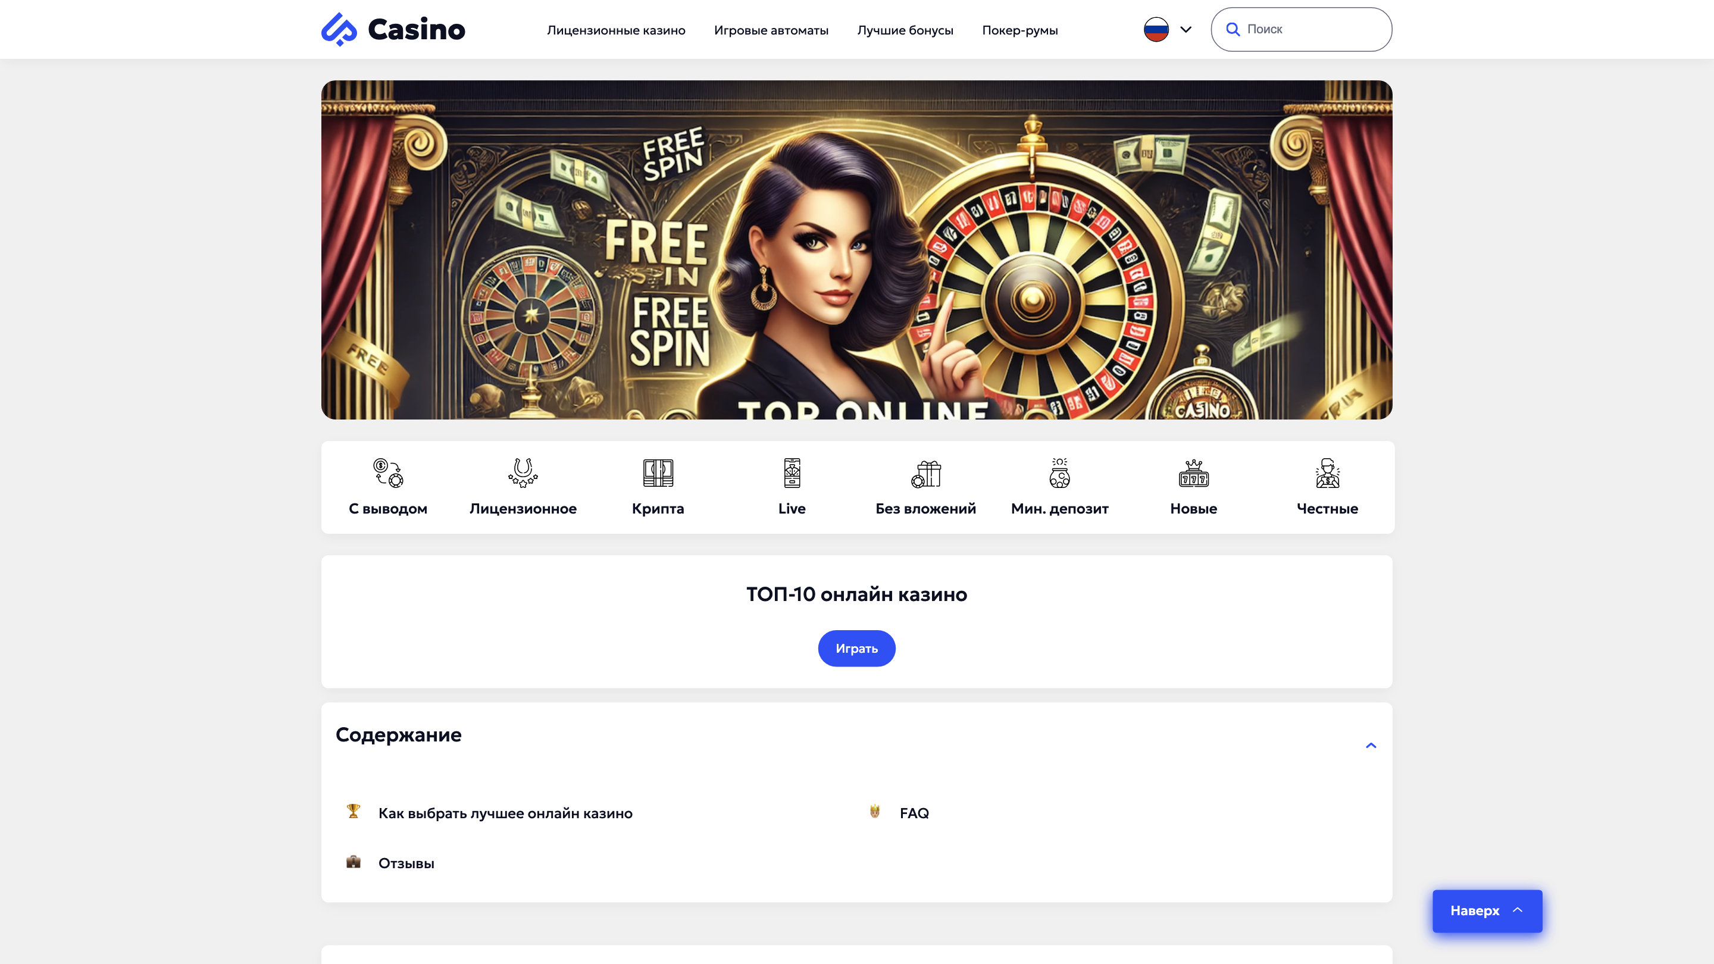Open 'Лучшие бонусы' navigation item

(905, 30)
